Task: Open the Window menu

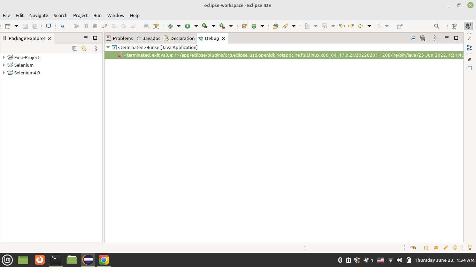Action: click(116, 15)
